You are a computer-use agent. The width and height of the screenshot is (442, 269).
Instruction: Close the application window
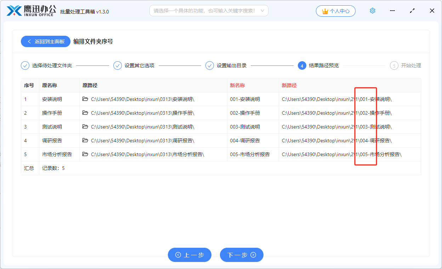pyautogui.click(x=432, y=11)
